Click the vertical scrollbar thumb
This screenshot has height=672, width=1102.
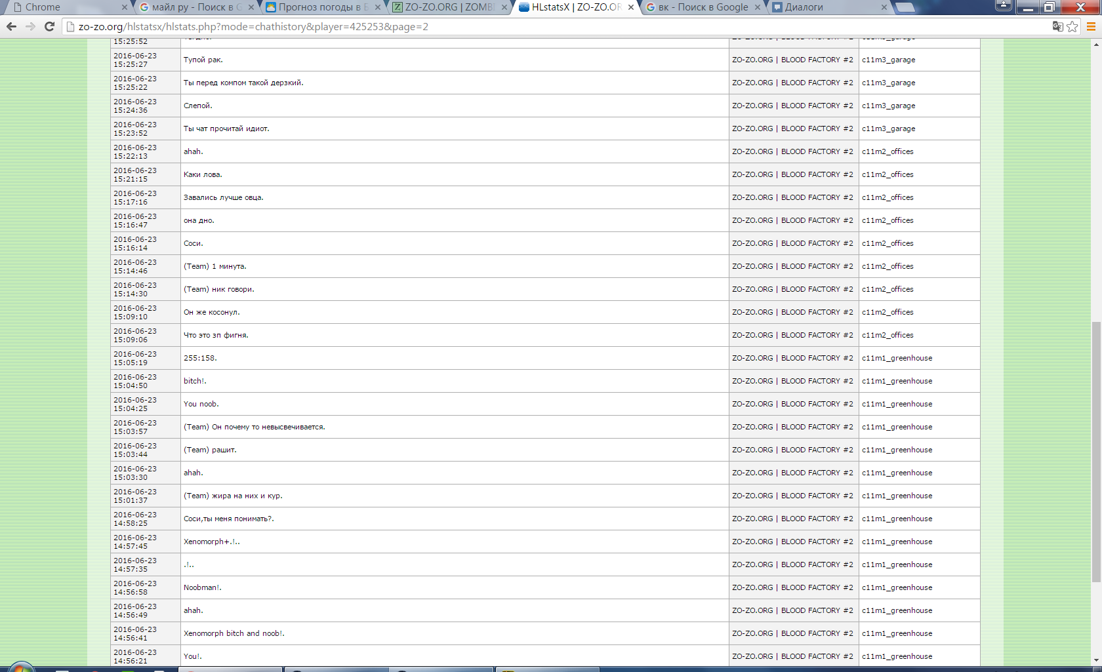1096,452
